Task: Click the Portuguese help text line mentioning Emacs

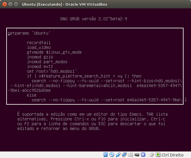Action: tap(93, 114)
